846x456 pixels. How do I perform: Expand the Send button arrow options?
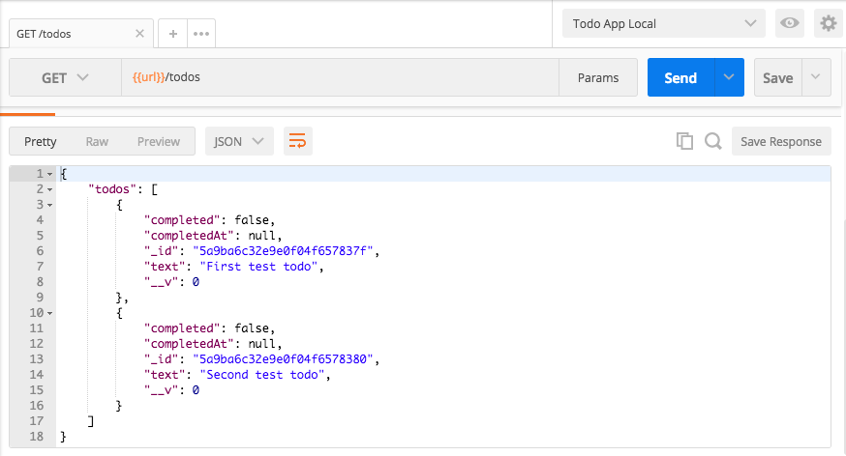tap(729, 77)
